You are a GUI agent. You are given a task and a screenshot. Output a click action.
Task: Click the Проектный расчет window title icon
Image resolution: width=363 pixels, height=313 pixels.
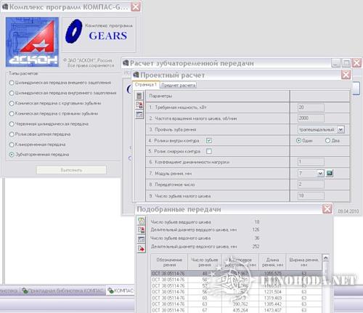point(136,75)
